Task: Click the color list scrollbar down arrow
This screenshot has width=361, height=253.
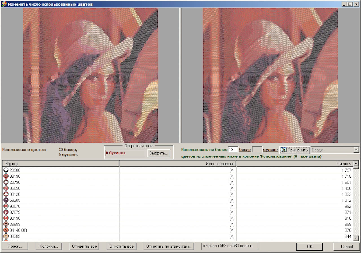Action: (x=356, y=238)
